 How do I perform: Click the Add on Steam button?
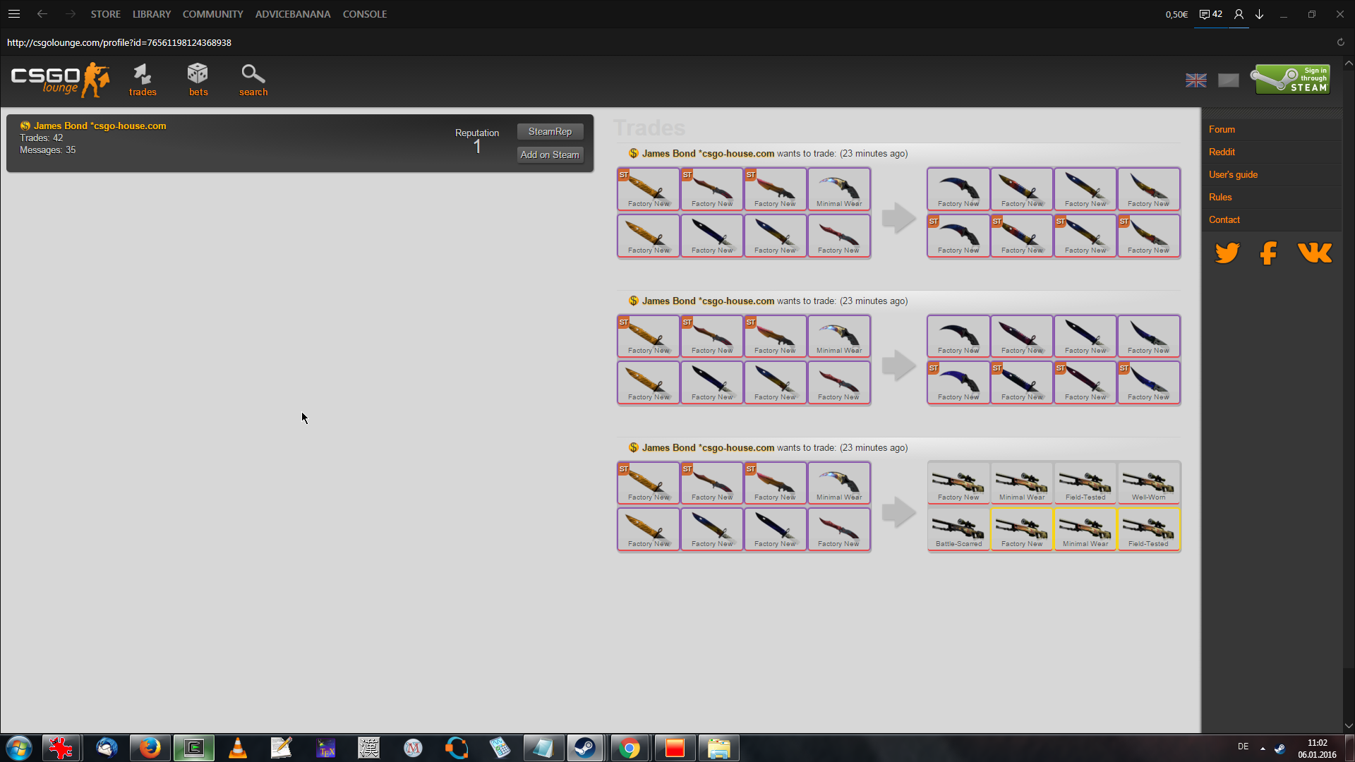click(550, 155)
